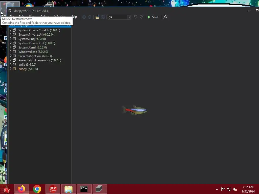This screenshot has width=259, height=194.
Task: Click the Undo toolbar icon
Action: pos(136,17)
